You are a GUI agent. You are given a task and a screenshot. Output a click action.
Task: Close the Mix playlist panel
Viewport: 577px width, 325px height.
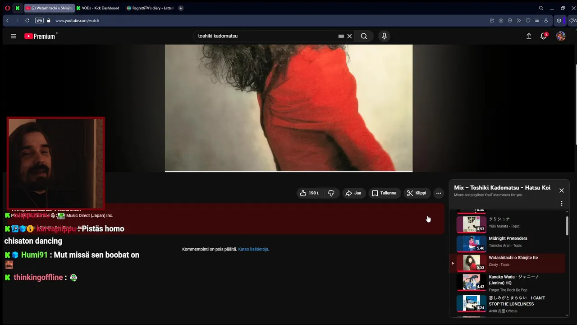click(x=562, y=190)
